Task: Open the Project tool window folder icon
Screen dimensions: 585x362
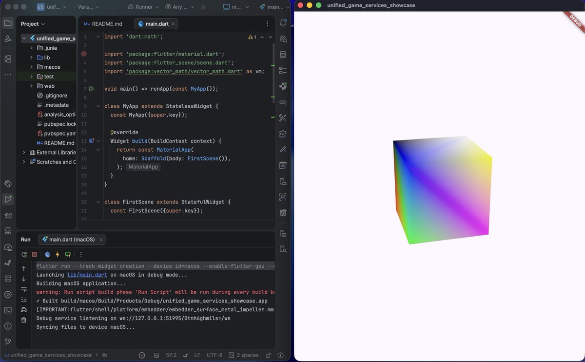Action: [8, 23]
